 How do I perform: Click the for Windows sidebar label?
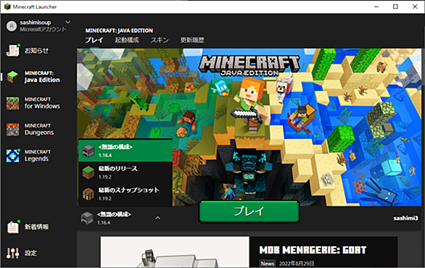(42, 103)
